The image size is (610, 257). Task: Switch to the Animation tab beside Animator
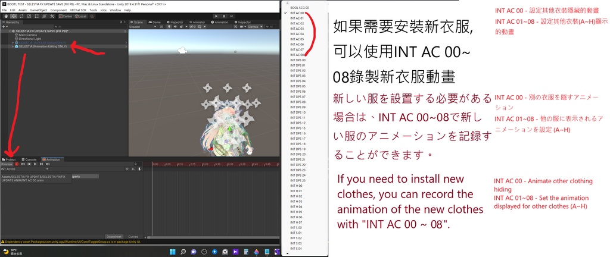click(x=220, y=22)
